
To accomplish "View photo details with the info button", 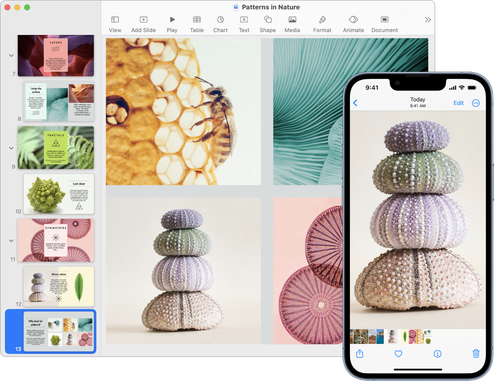I will pos(437,354).
